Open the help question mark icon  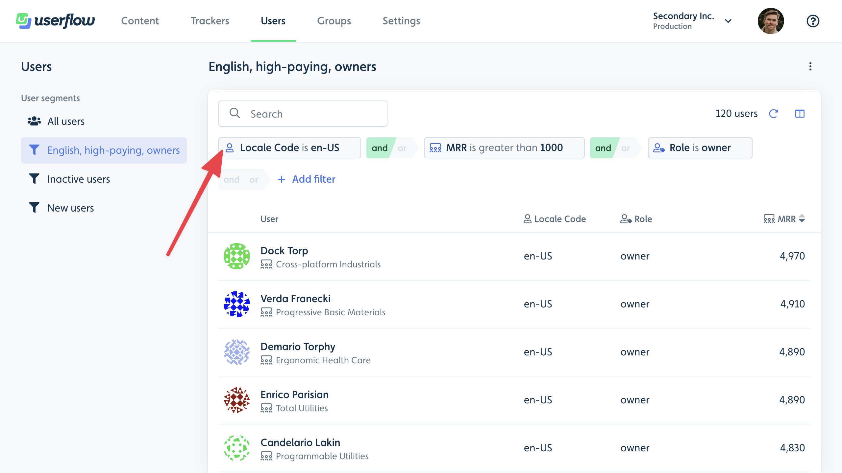pos(813,21)
